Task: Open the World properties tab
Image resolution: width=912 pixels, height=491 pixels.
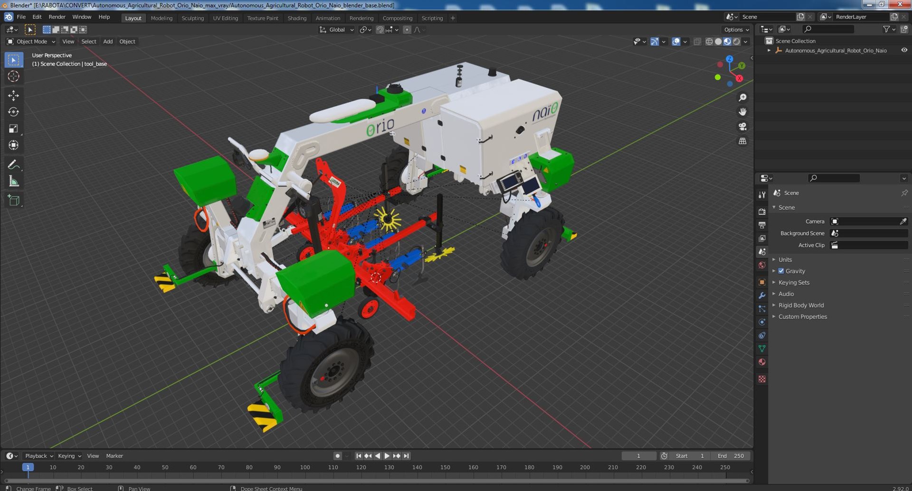Action: pyautogui.click(x=762, y=265)
